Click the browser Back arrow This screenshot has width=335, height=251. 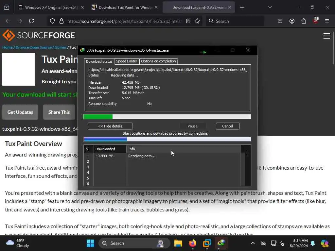(8, 21)
